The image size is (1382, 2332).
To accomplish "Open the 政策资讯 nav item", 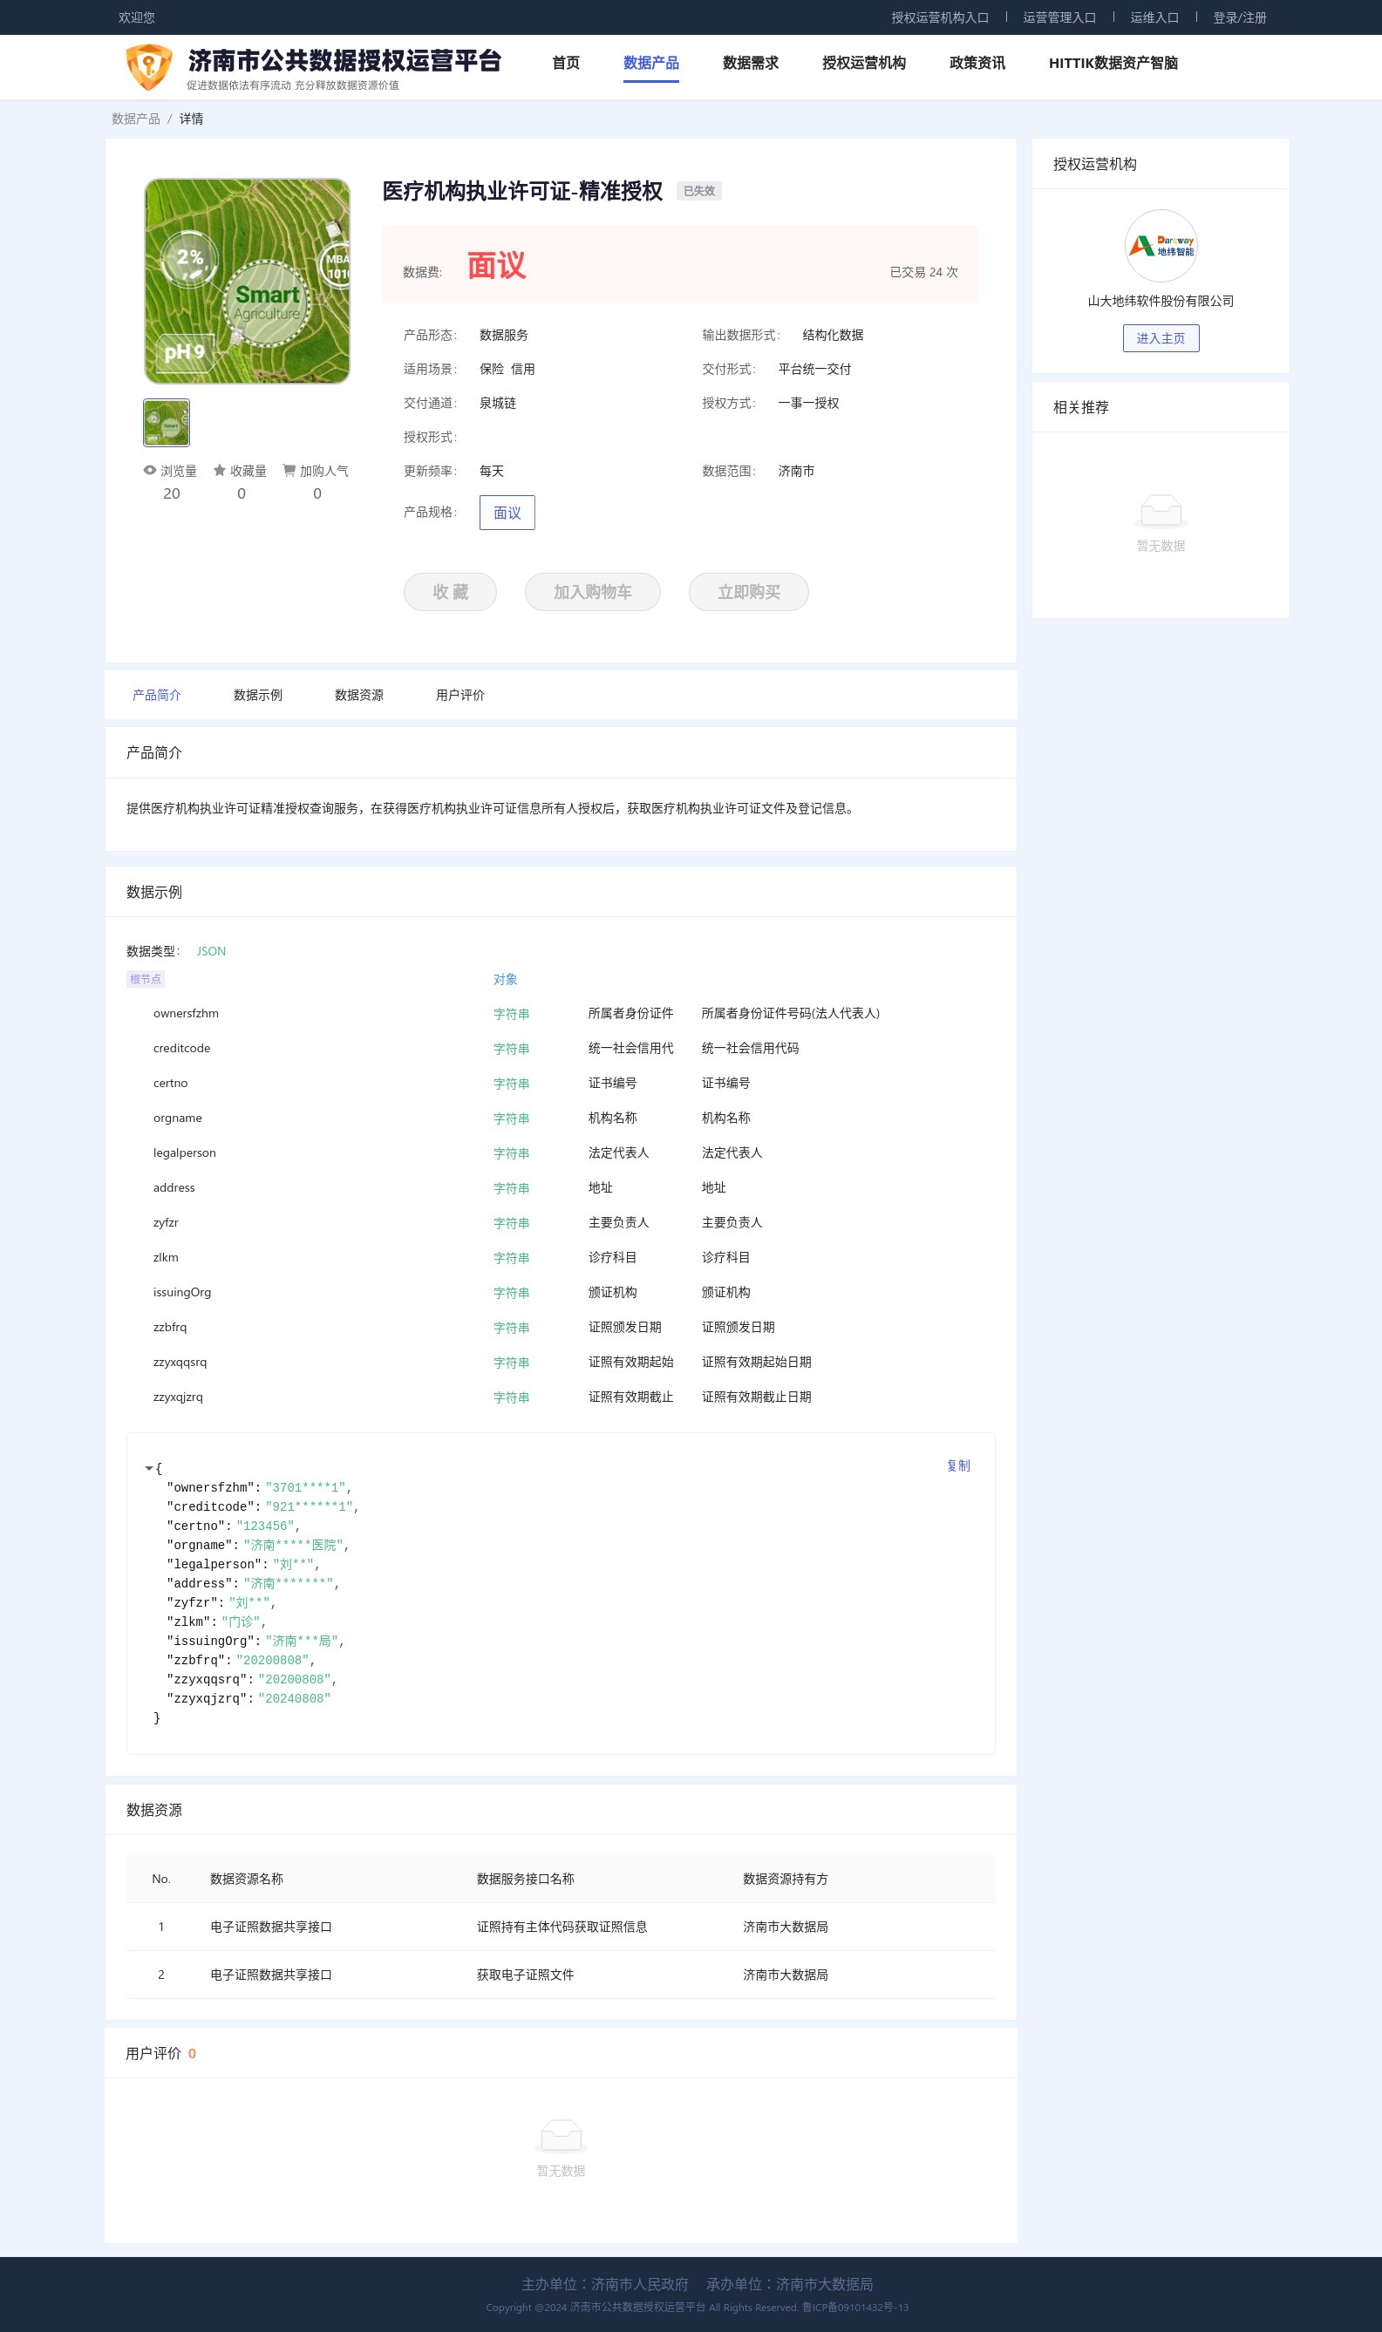I will coord(977,63).
